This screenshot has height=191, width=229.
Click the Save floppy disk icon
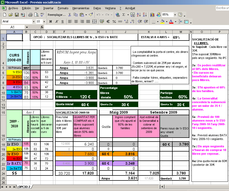[17, 15]
